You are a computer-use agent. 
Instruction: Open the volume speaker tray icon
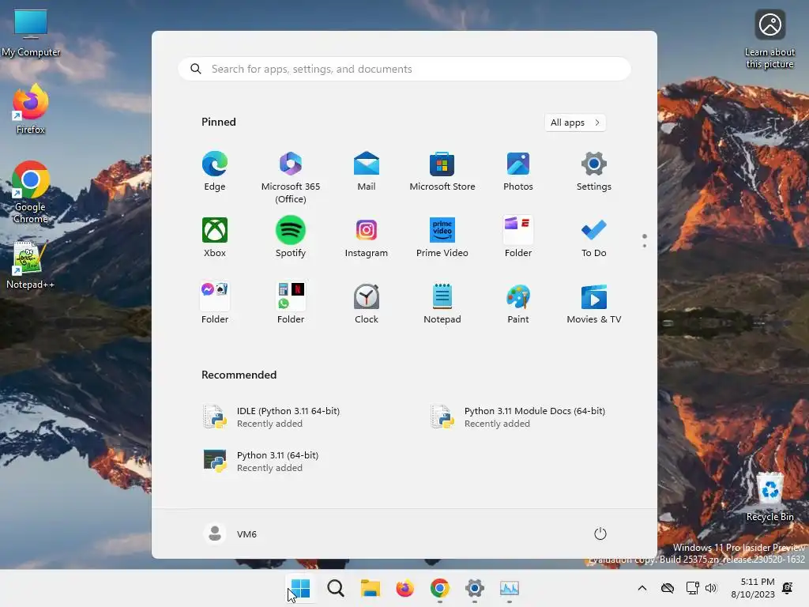point(711,588)
